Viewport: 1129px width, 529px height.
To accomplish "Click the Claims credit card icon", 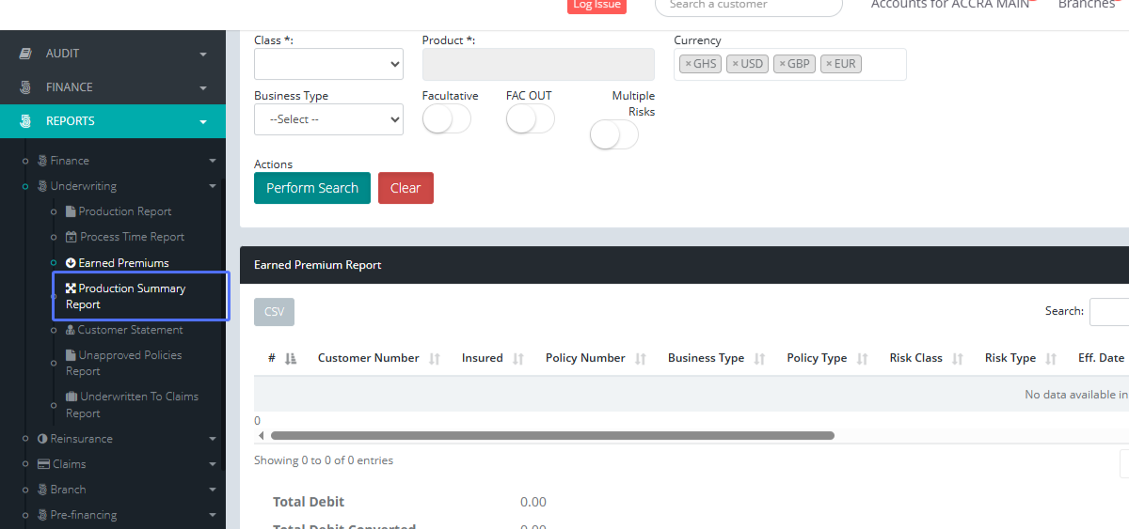I will pyautogui.click(x=43, y=464).
